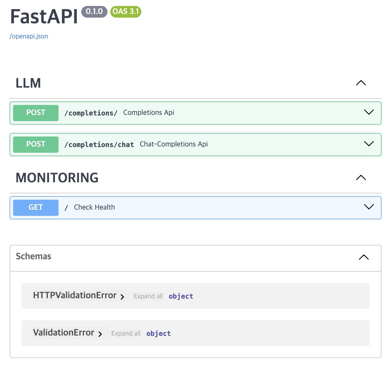
Task: Click Expand all next to ValidationError
Action: [x=126, y=333]
